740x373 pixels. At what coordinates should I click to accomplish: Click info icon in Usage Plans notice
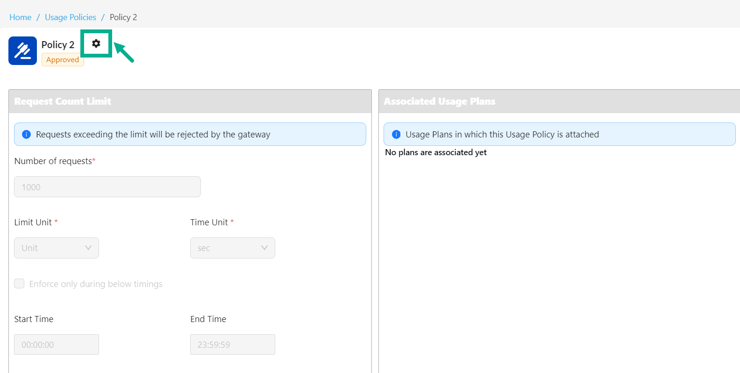(396, 135)
